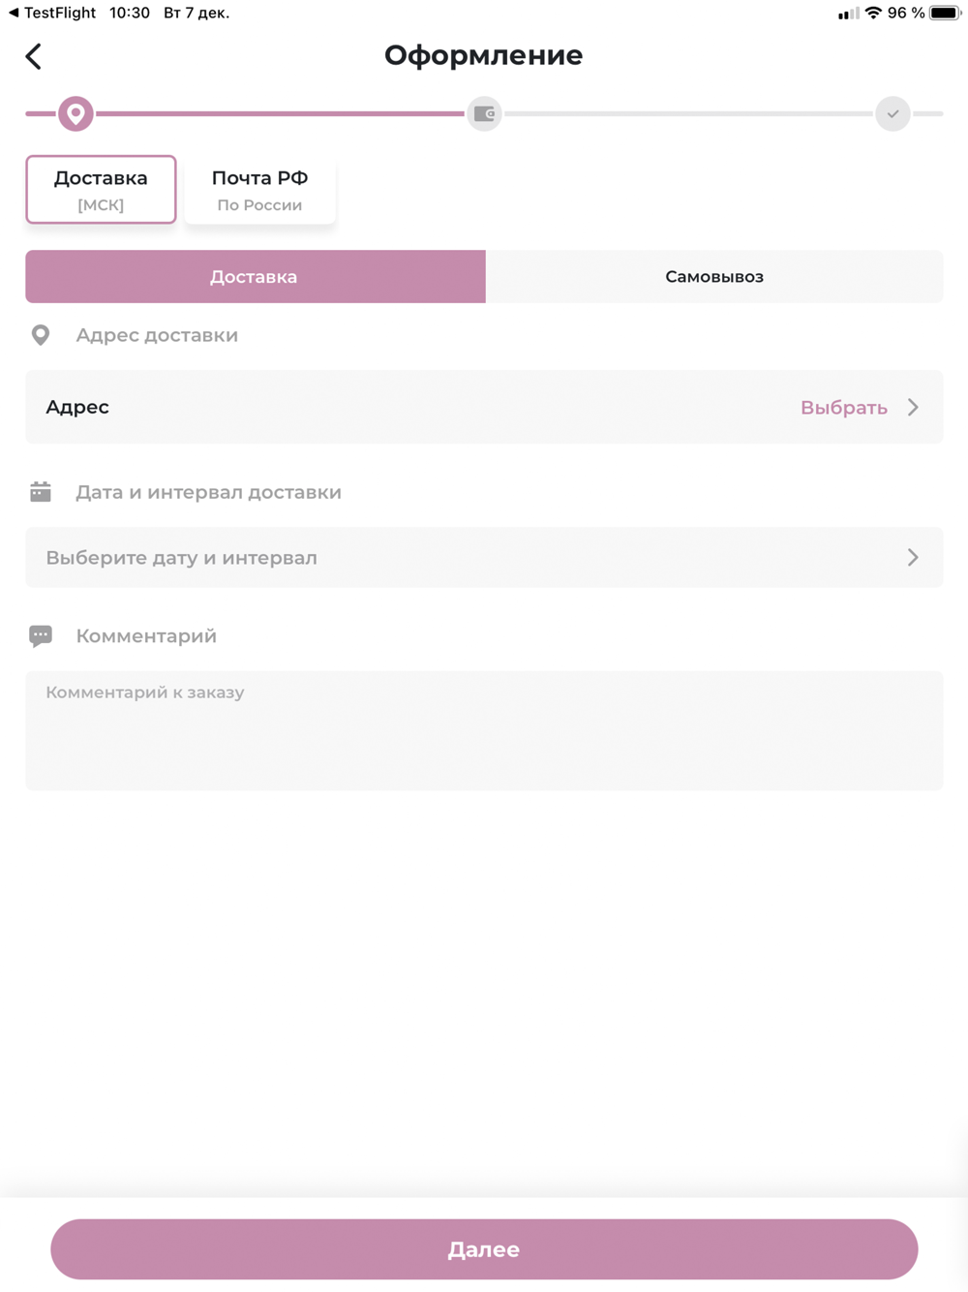This screenshot has height=1292, width=968.
Task: Open address selection via Выбрать
Action: (x=844, y=408)
